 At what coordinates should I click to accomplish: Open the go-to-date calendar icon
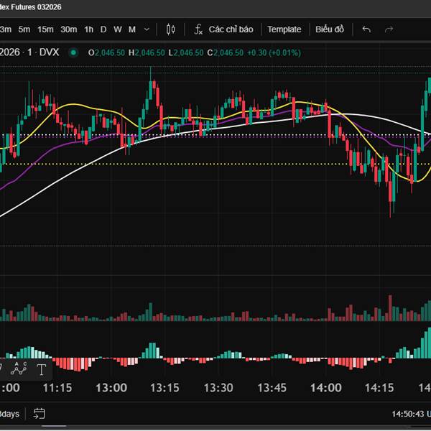click(x=40, y=414)
